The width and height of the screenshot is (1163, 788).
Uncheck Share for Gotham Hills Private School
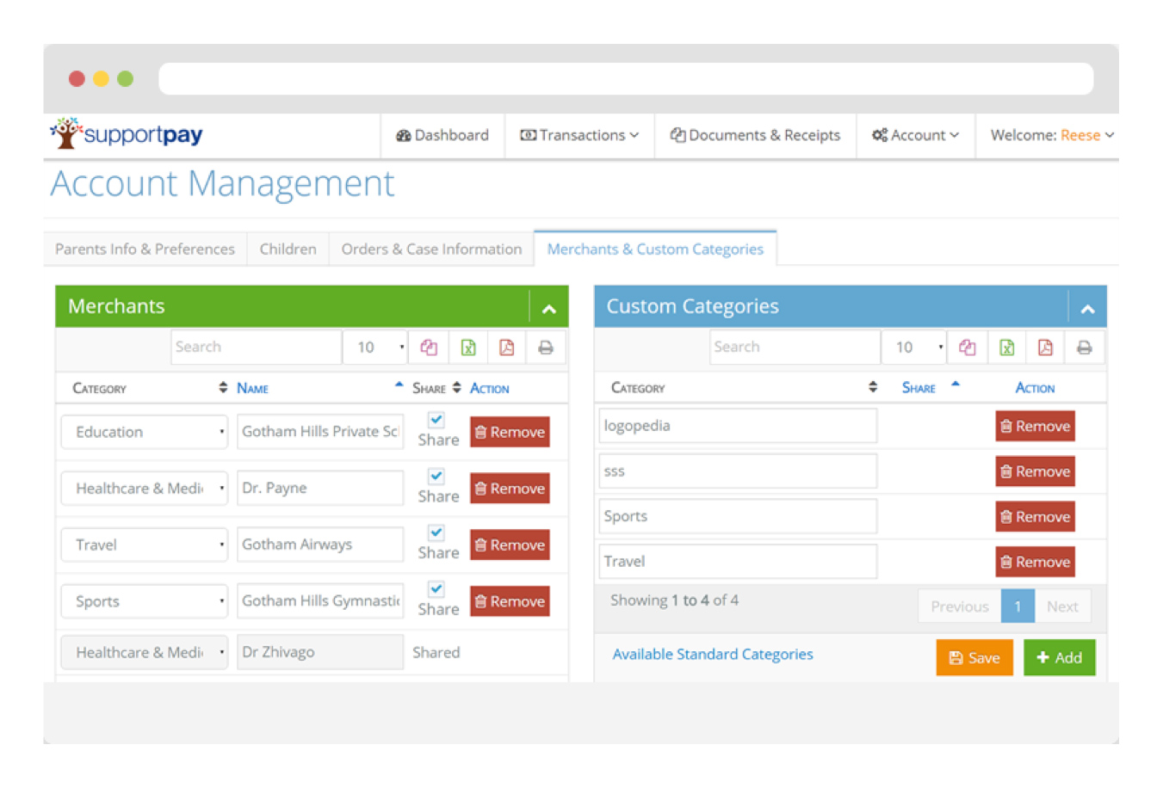click(436, 420)
